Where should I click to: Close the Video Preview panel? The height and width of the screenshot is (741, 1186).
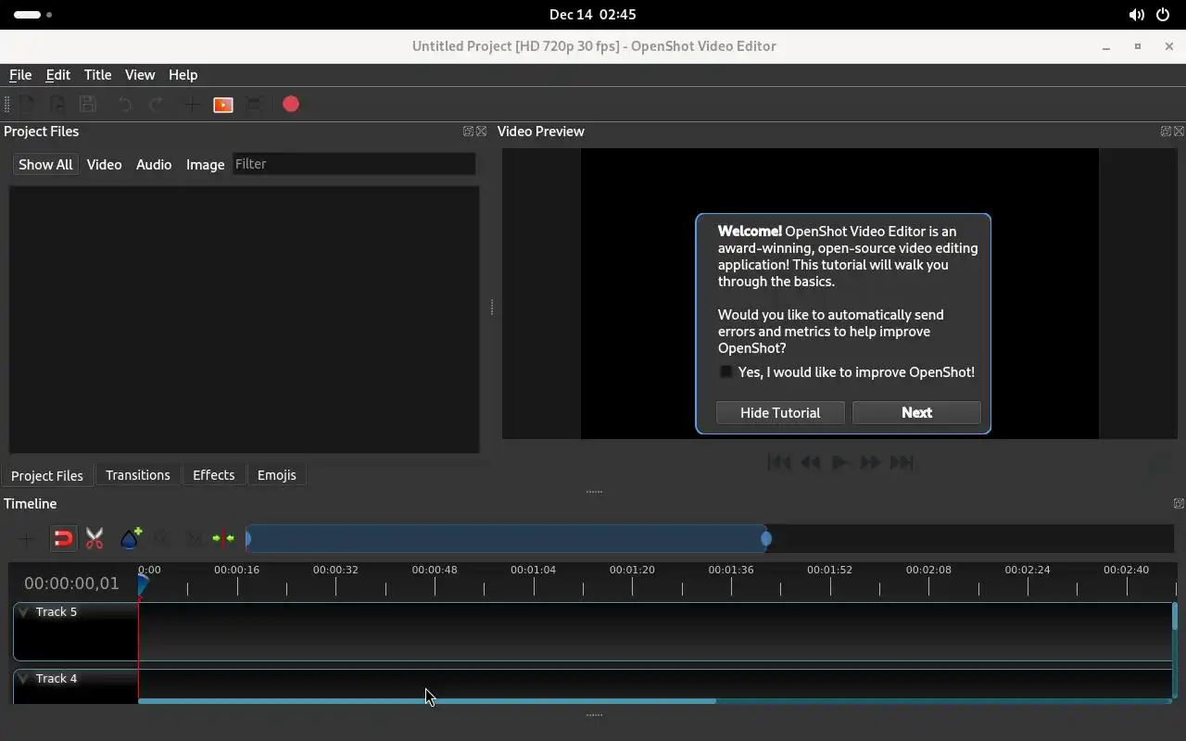click(x=1179, y=132)
